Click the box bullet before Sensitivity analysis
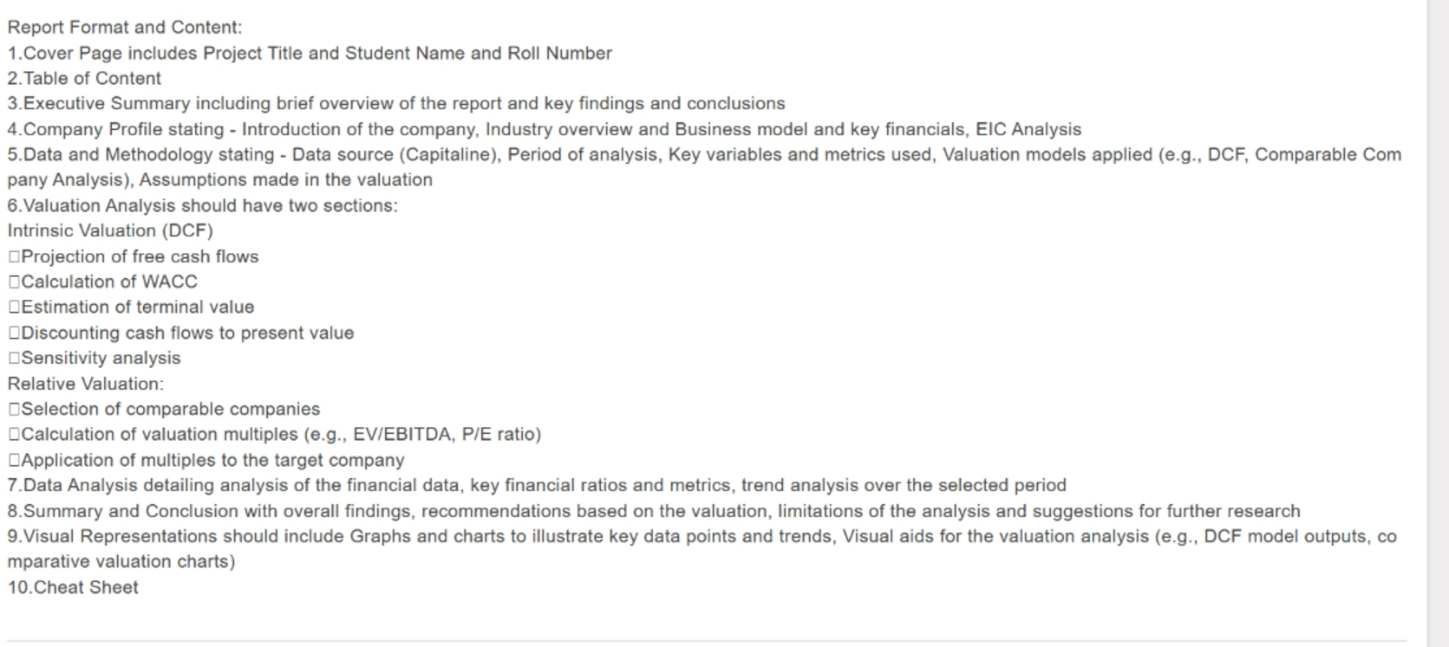This screenshot has width=1449, height=647. (x=14, y=359)
